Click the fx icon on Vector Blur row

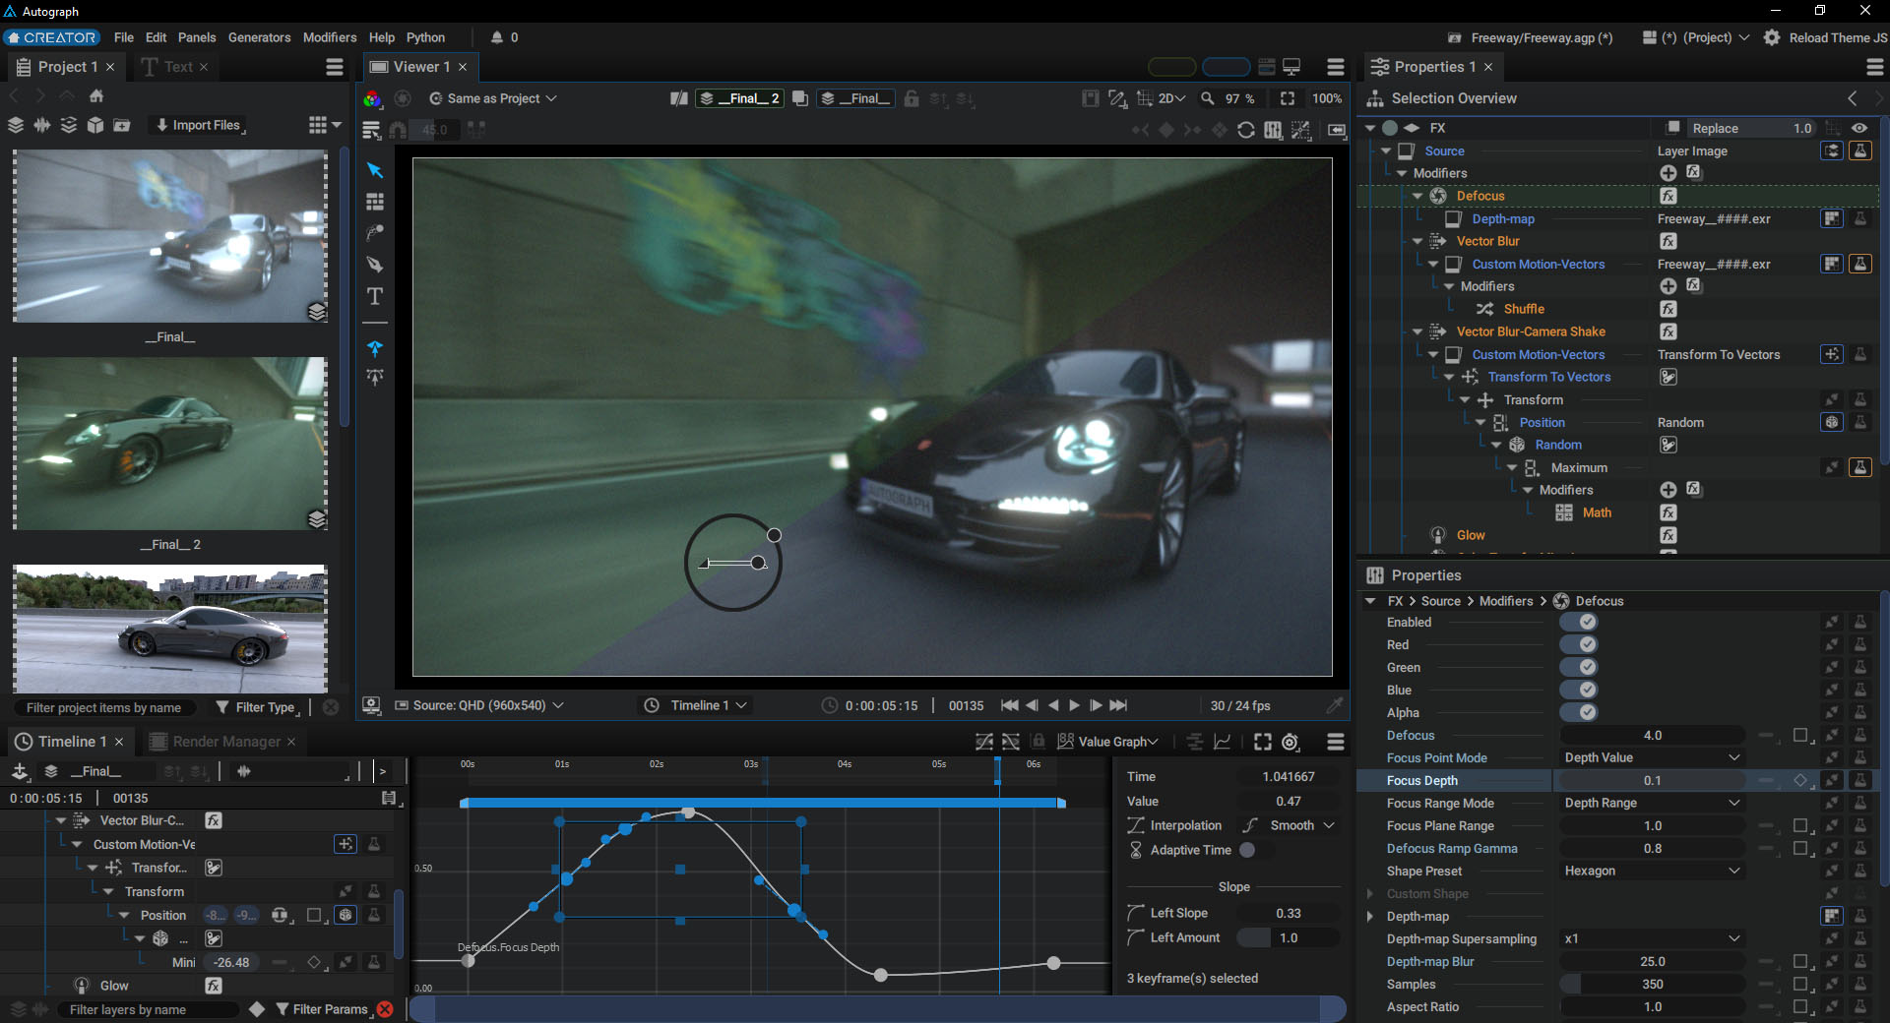pyautogui.click(x=1668, y=241)
